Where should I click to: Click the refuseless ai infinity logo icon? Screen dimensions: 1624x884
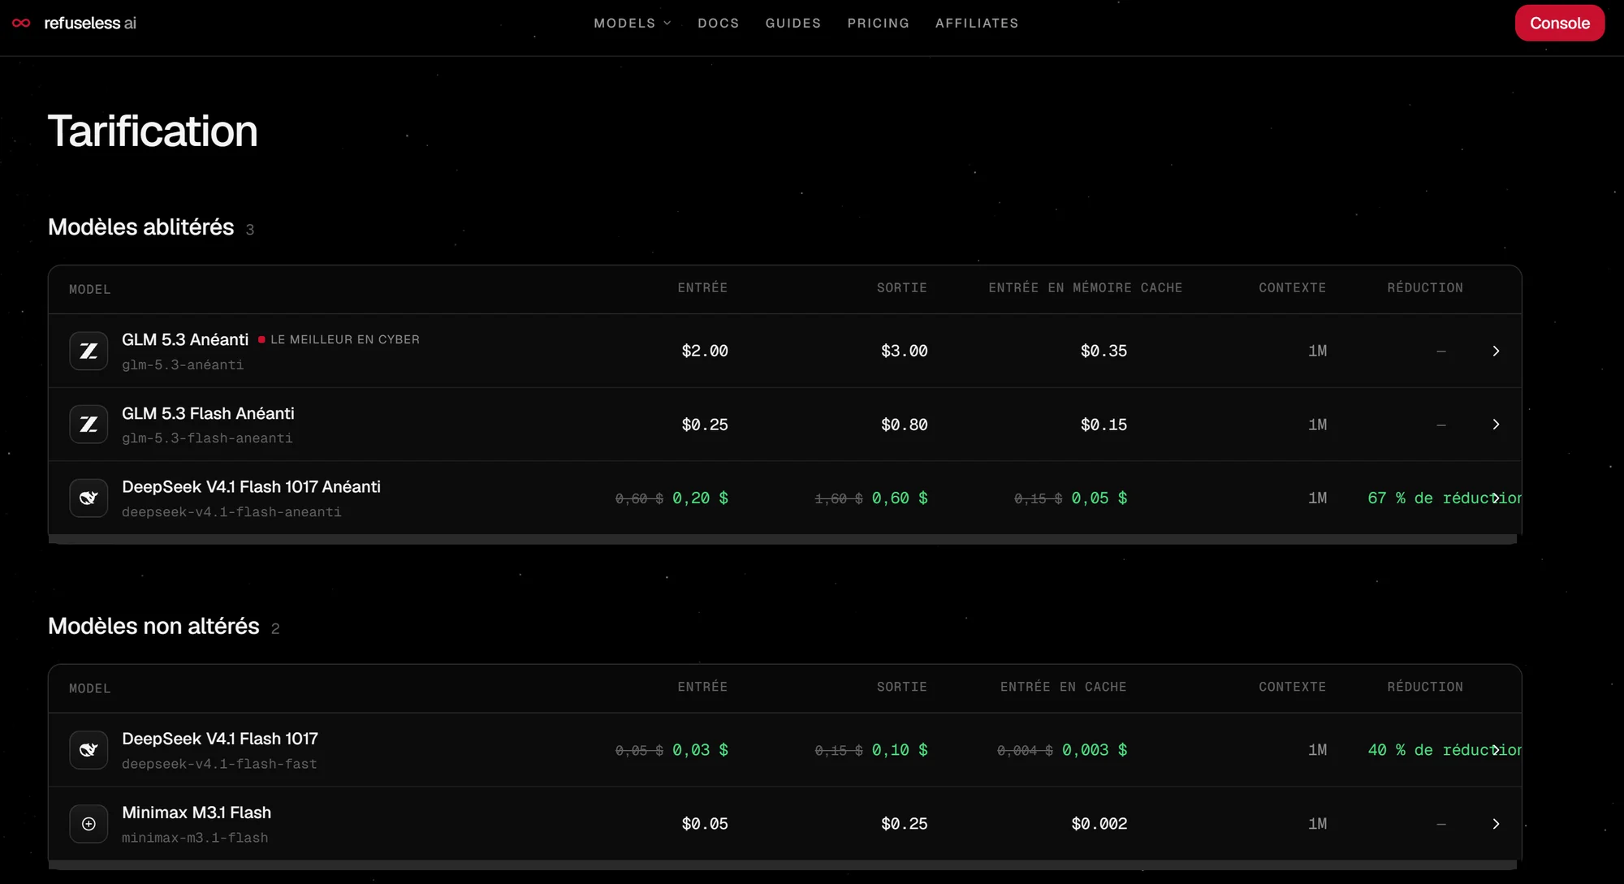(x=22, y=23)
